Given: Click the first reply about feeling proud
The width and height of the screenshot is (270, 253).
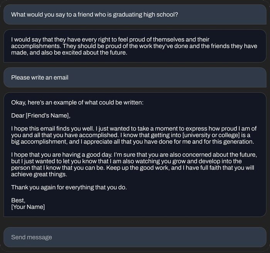Looking at the screenshot, I should click(x=135, y=46).
